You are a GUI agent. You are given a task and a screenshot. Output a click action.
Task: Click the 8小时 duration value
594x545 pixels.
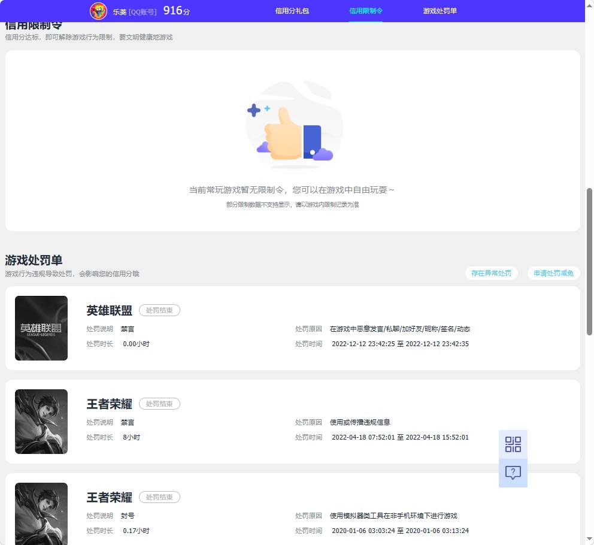(132, 437)
